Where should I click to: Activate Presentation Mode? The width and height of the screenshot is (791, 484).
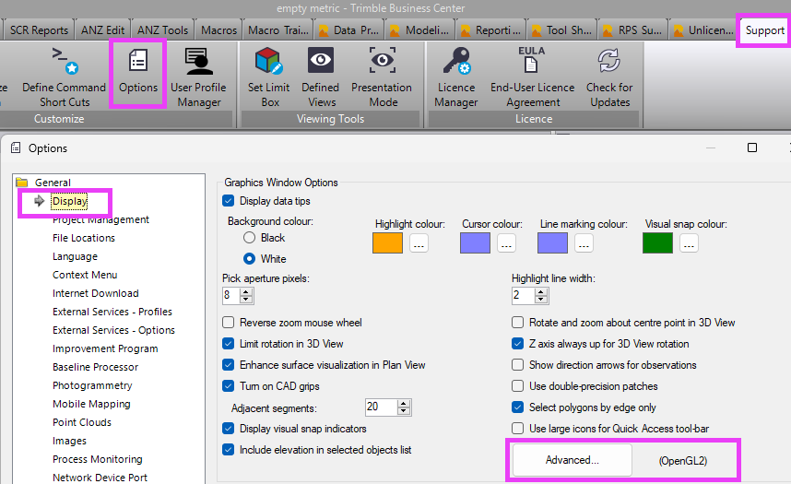click(x=382, y=77)
